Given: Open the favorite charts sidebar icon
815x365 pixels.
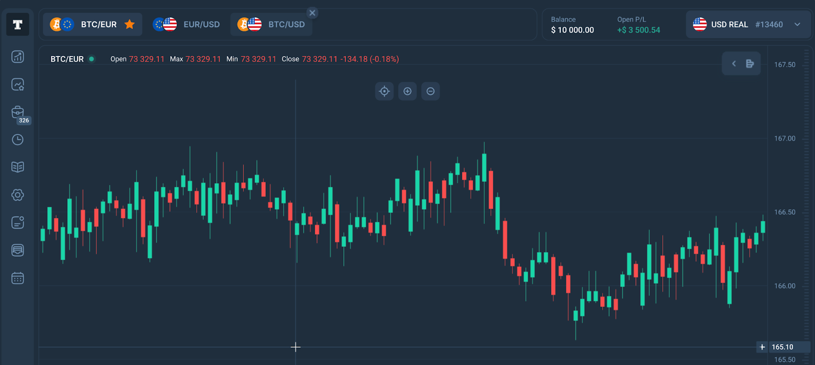Looking at the screenshot, I should 18,85.
